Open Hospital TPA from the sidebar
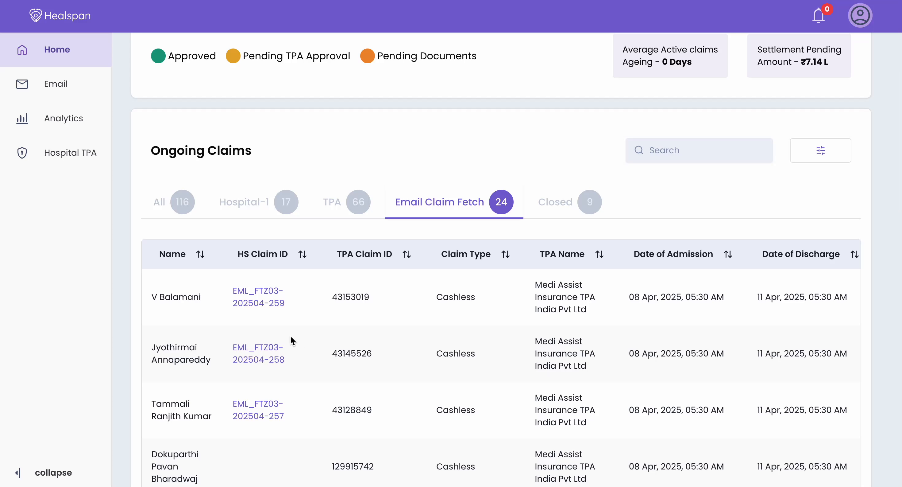Screen dimensions: 902x487 (x=70, y=152)
